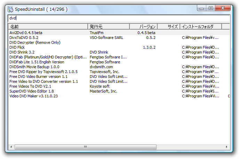240x159 pixels.
Task: Select DVD Decrypter (Remove Only) entry
Action: [35, 42]
